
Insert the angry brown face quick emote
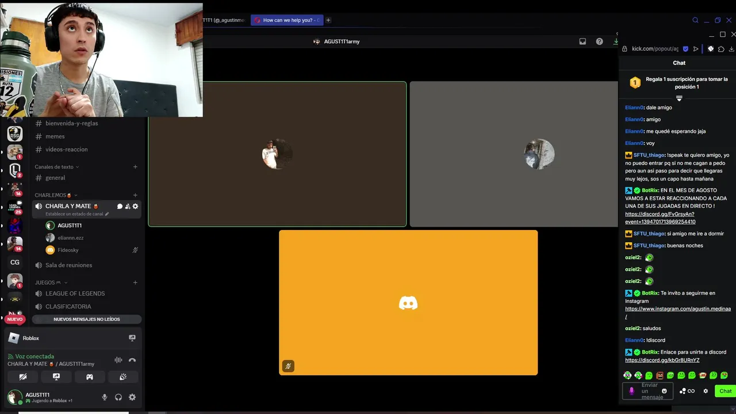point(660,375)
